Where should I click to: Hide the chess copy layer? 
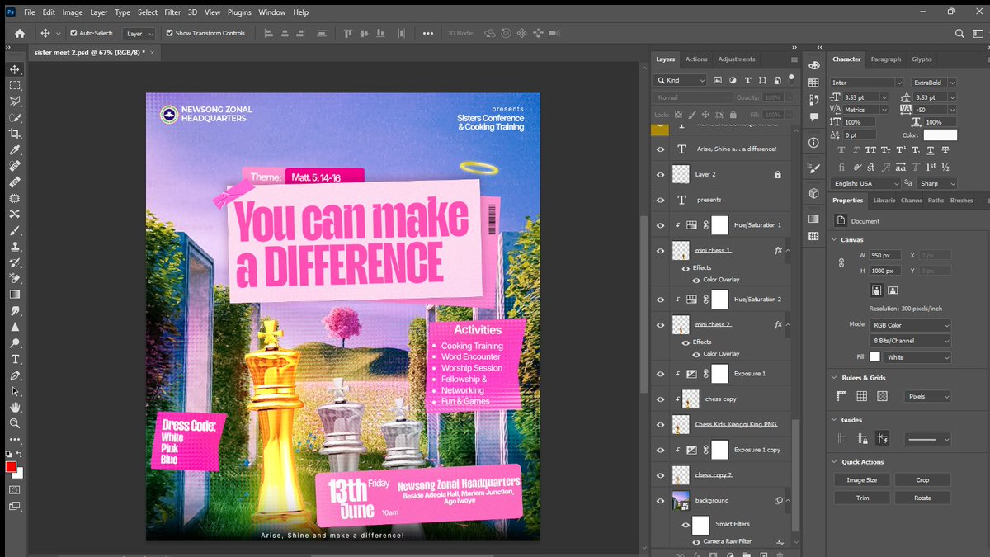click(x=660, y=399)
